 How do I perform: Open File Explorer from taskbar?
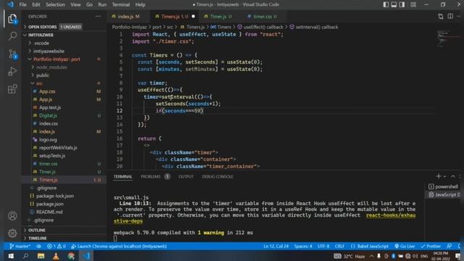(x=41, y=256)
